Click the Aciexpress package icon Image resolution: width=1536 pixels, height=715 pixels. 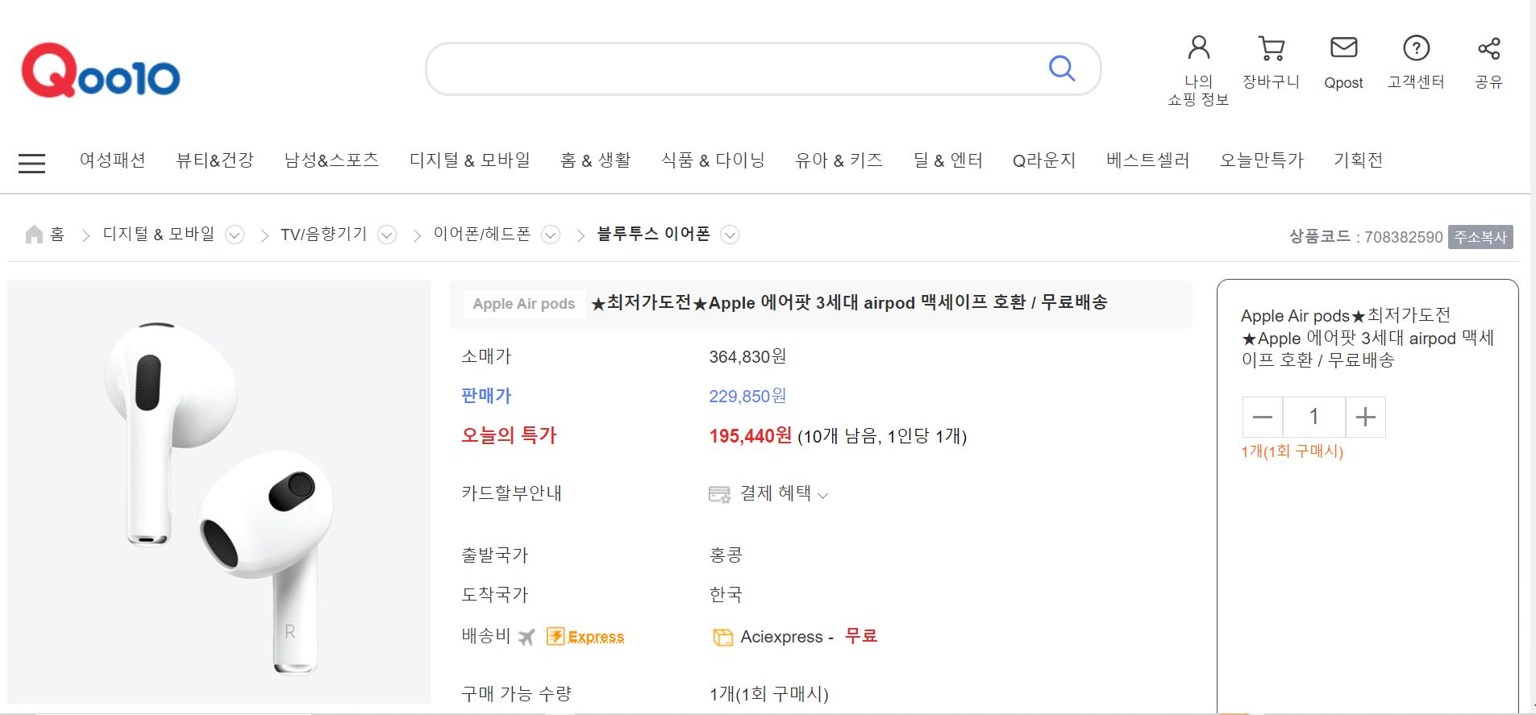[722, 638]
